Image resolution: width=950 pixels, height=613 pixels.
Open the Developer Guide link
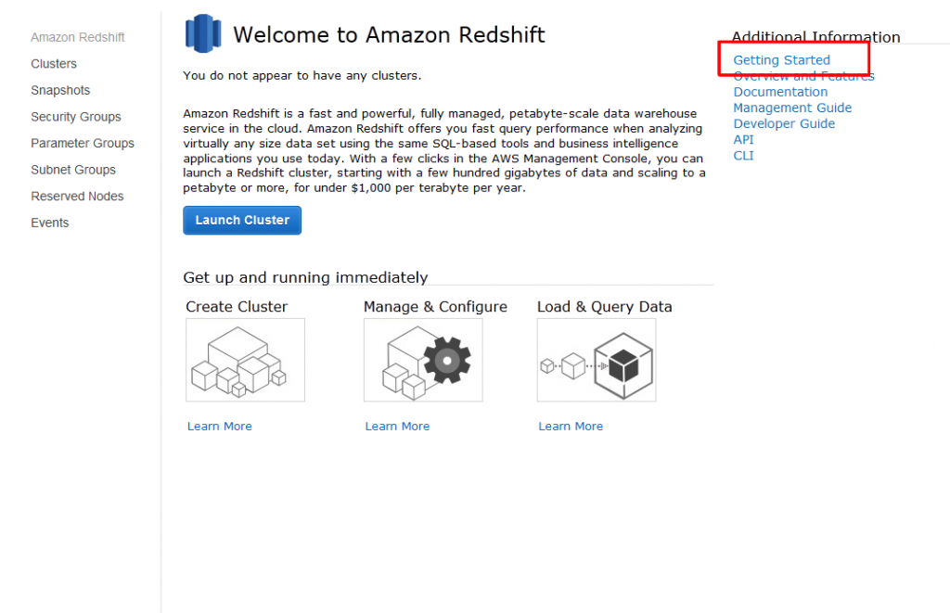(x=784, y=123)
